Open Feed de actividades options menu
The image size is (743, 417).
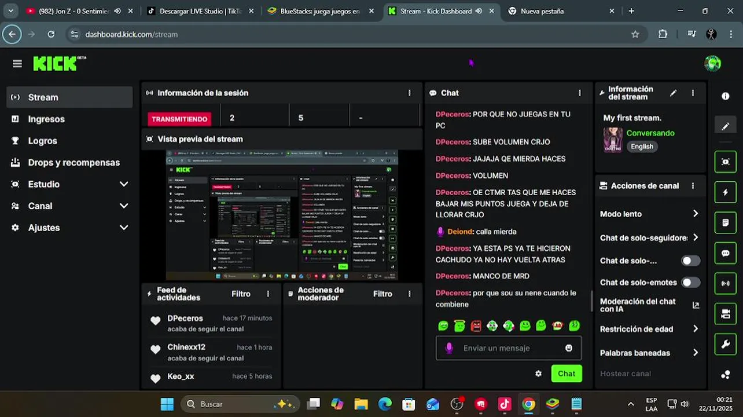268,294
